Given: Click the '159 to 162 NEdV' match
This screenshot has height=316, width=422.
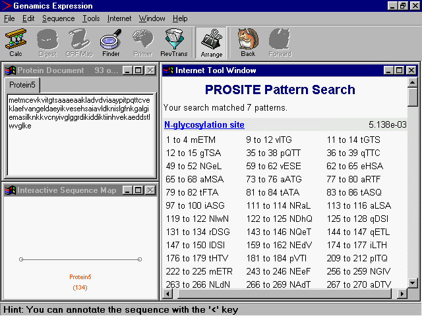Looking at the screenshot, I should pyautogui.click(x=279, y=245).
